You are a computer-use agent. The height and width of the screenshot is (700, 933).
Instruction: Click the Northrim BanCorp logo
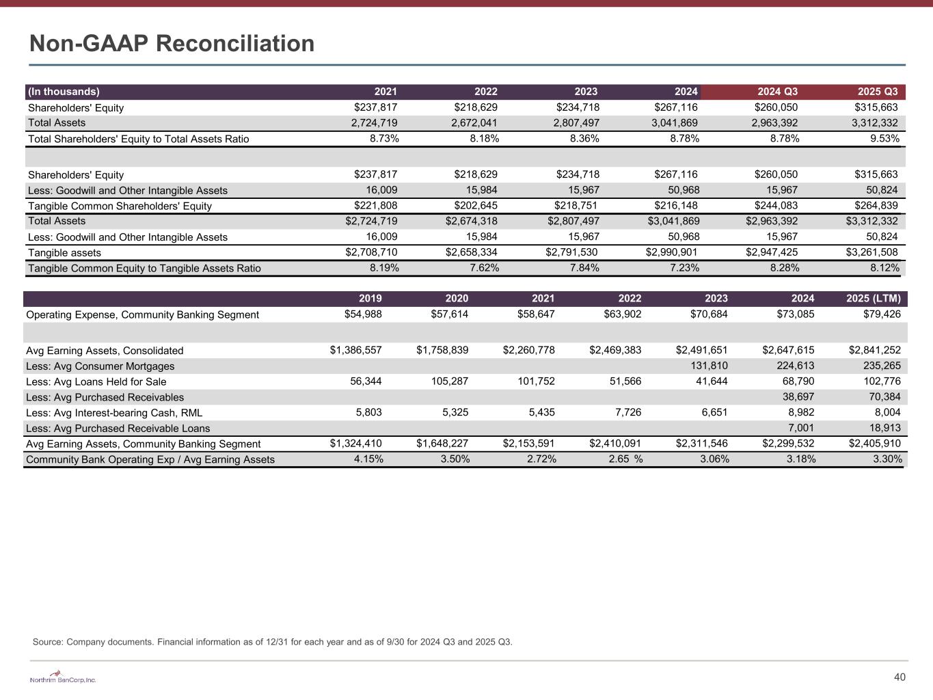pyautogui.click(x=63, y=679)
